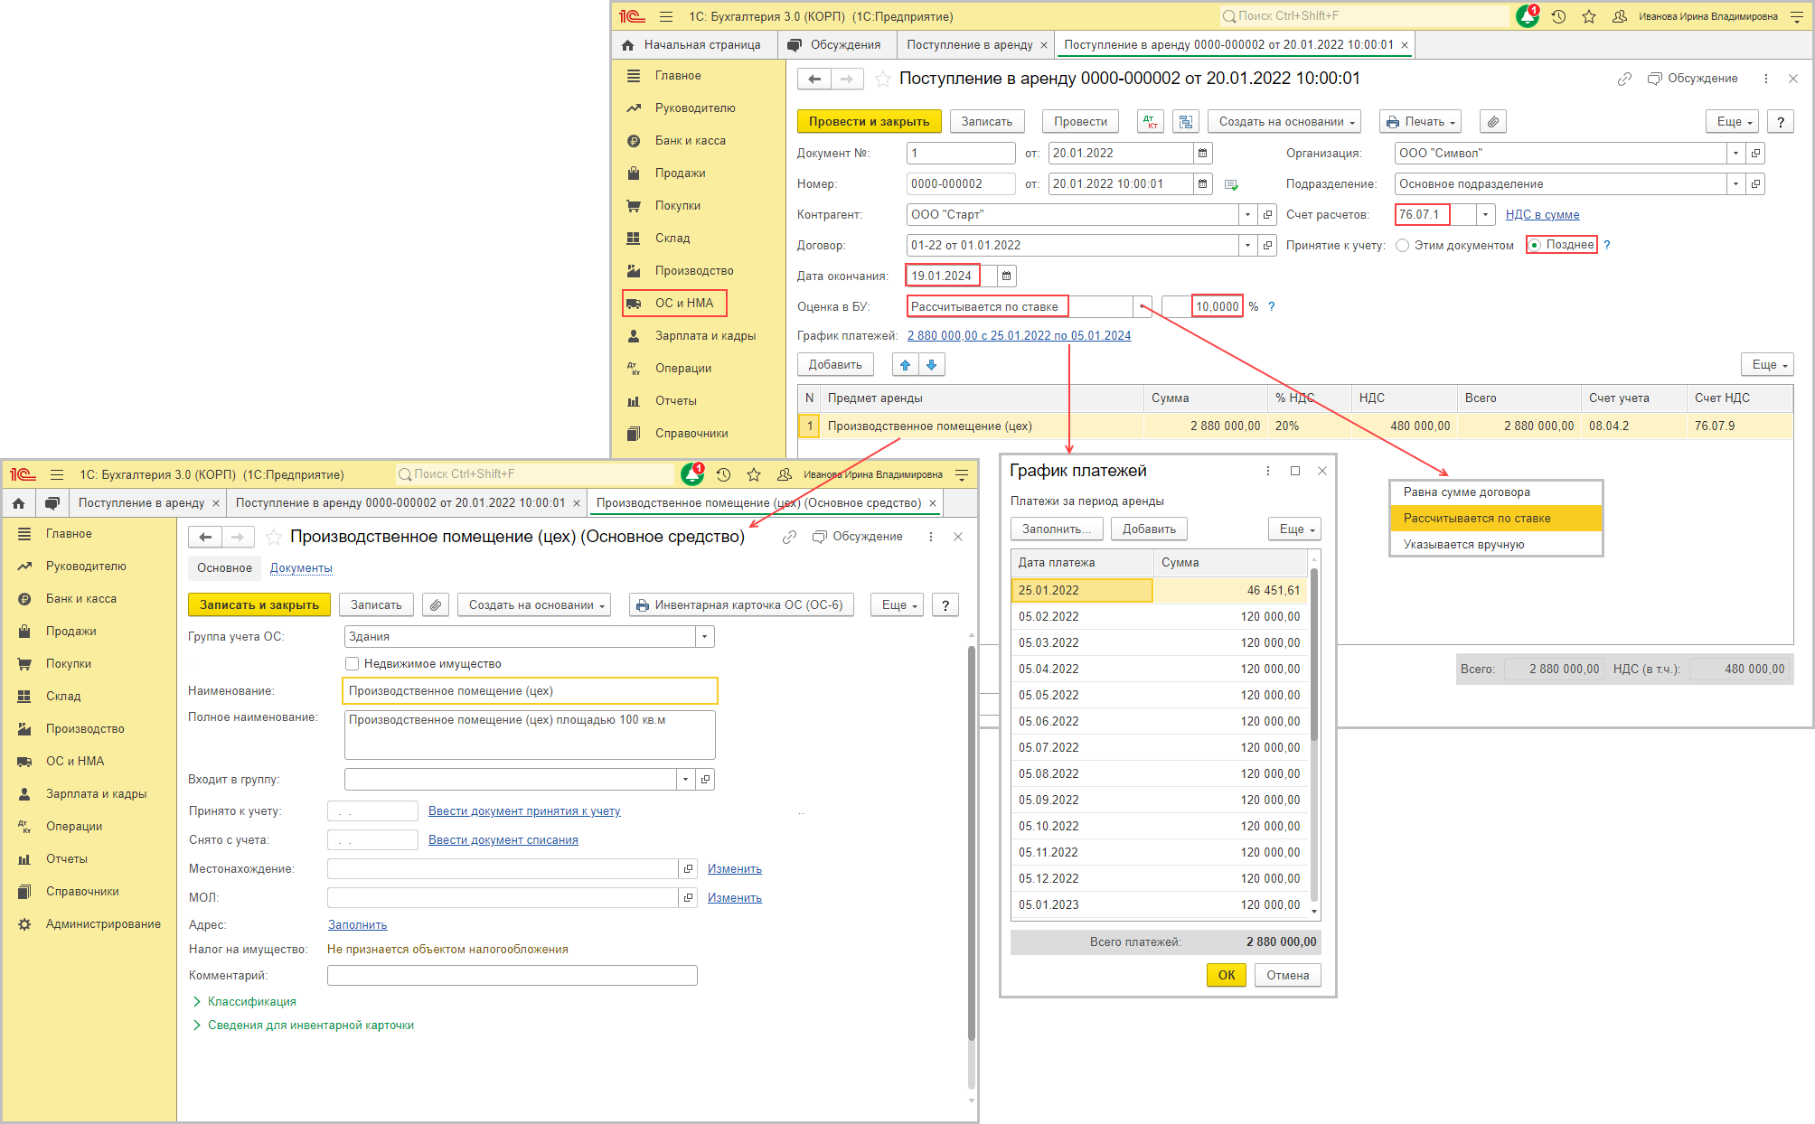Expand Организация dropdown arrow
This screenshot has width=1815, height=1124.
tap(1735, 154)
